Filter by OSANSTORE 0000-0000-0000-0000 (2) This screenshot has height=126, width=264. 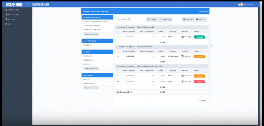(96, 22)
